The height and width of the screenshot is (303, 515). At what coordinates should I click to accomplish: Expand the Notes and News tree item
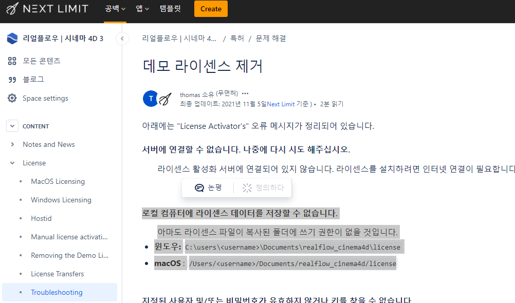pos(12,145)
